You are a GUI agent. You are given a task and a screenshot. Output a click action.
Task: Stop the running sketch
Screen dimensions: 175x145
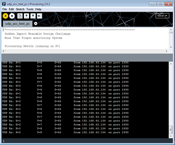tap(12, 16)
